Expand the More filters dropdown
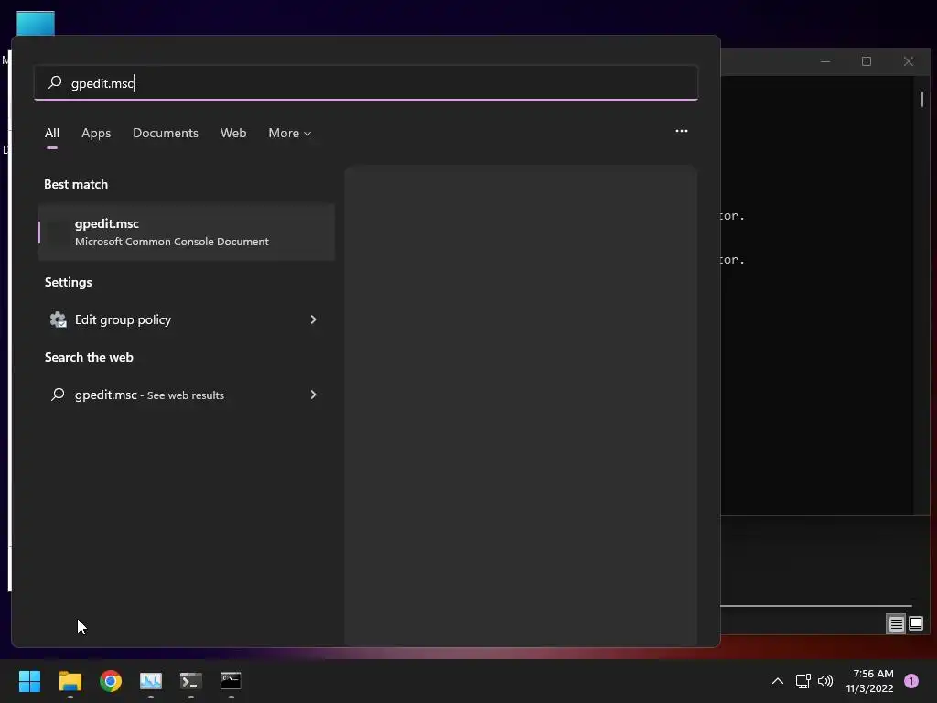Image resolution: width=937 pixels, height=703 pixels. click(x=290, y=133)
